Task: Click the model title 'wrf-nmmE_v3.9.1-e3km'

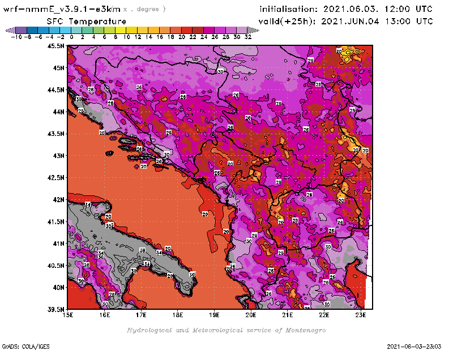Action: coord(62,9)
